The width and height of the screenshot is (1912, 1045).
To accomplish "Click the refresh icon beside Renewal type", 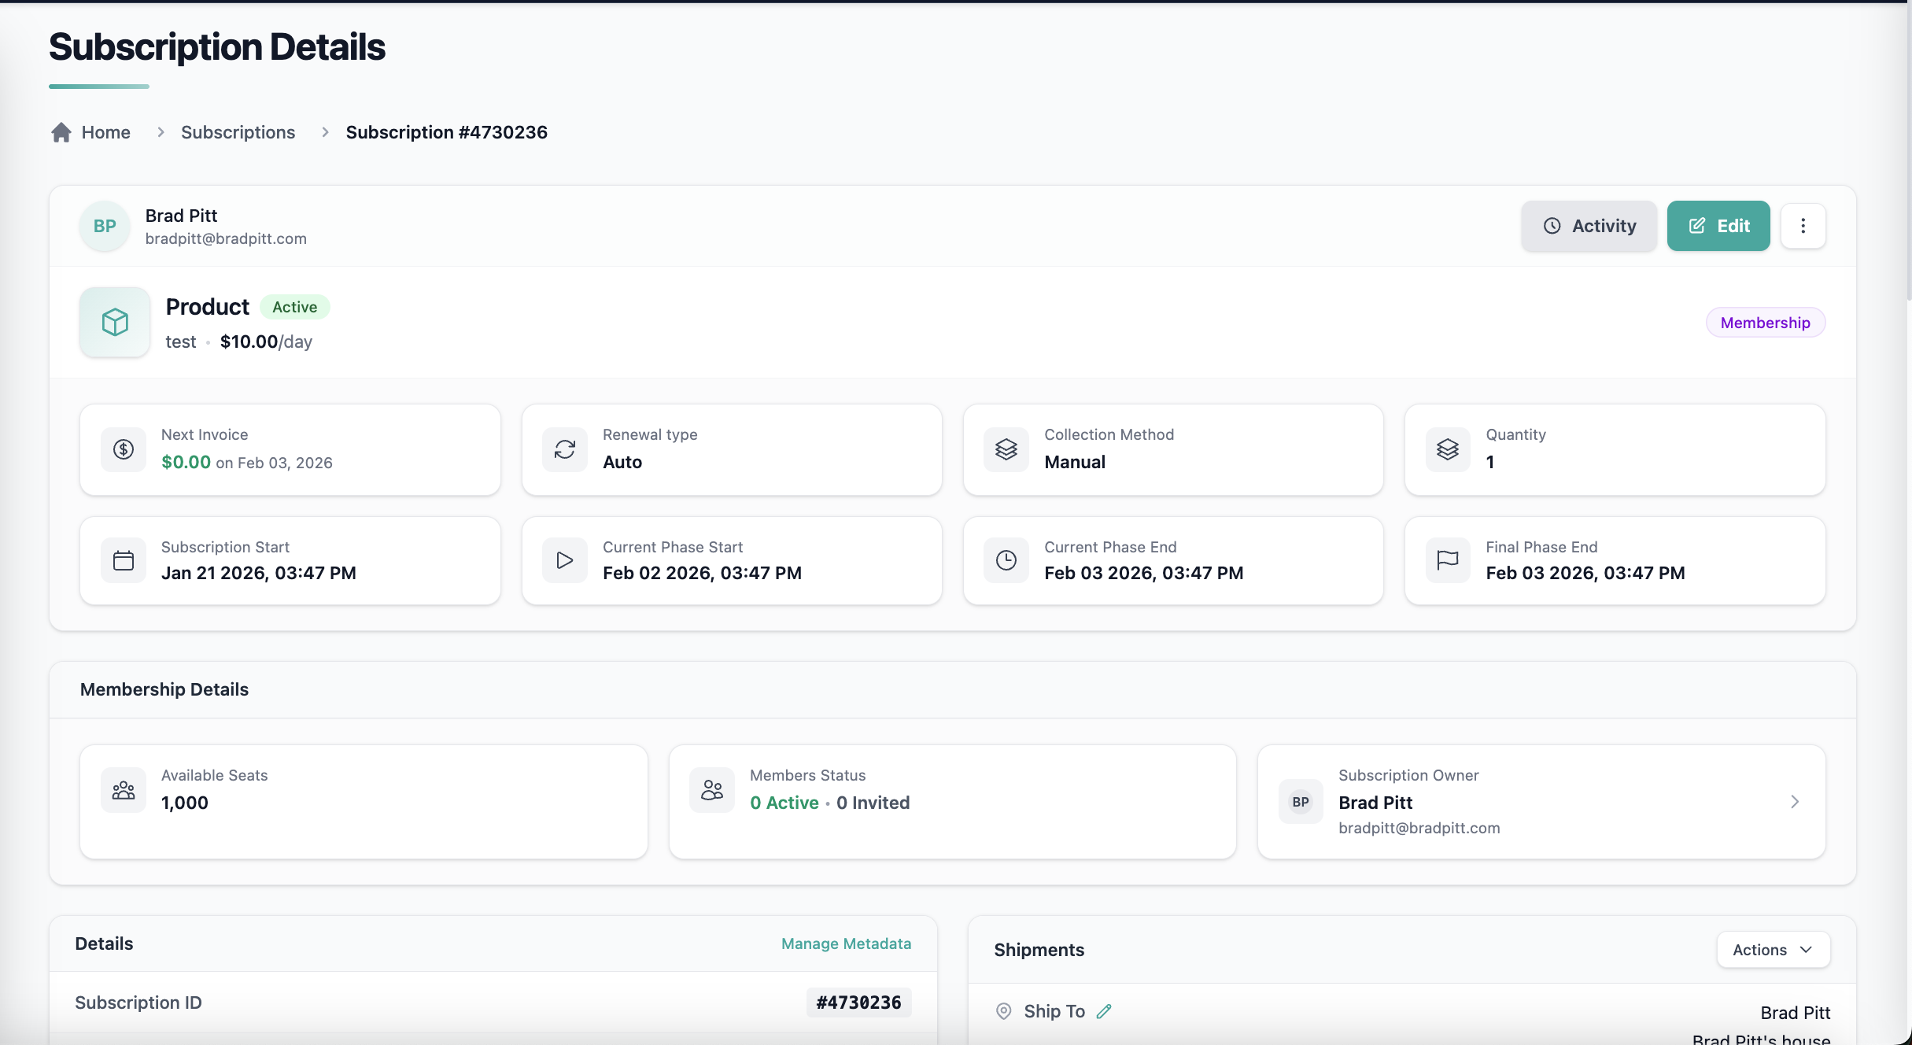I will [x=565, y=449].
